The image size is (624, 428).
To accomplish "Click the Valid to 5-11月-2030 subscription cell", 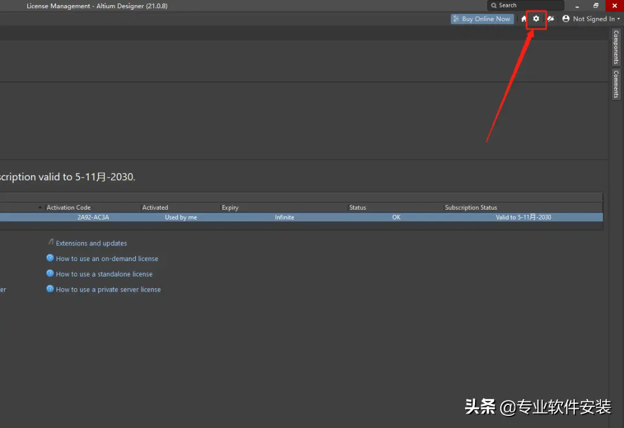I will [x=523, y=217].
